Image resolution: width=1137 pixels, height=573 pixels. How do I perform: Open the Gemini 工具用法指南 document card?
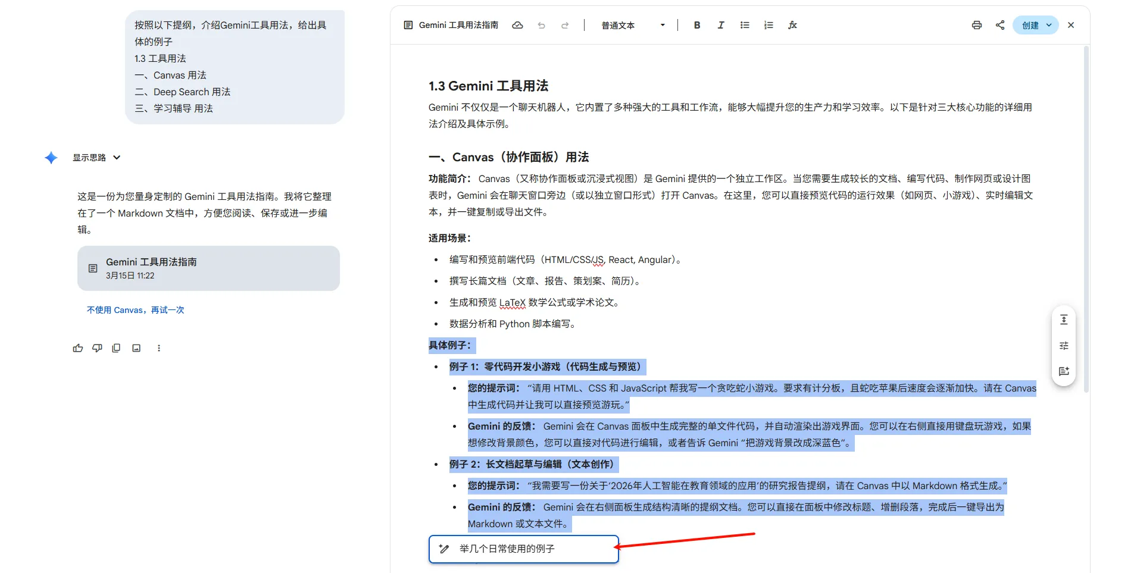(208, 268)
